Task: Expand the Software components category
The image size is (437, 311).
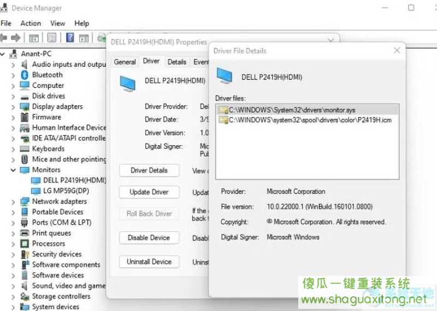Action: 13,265
